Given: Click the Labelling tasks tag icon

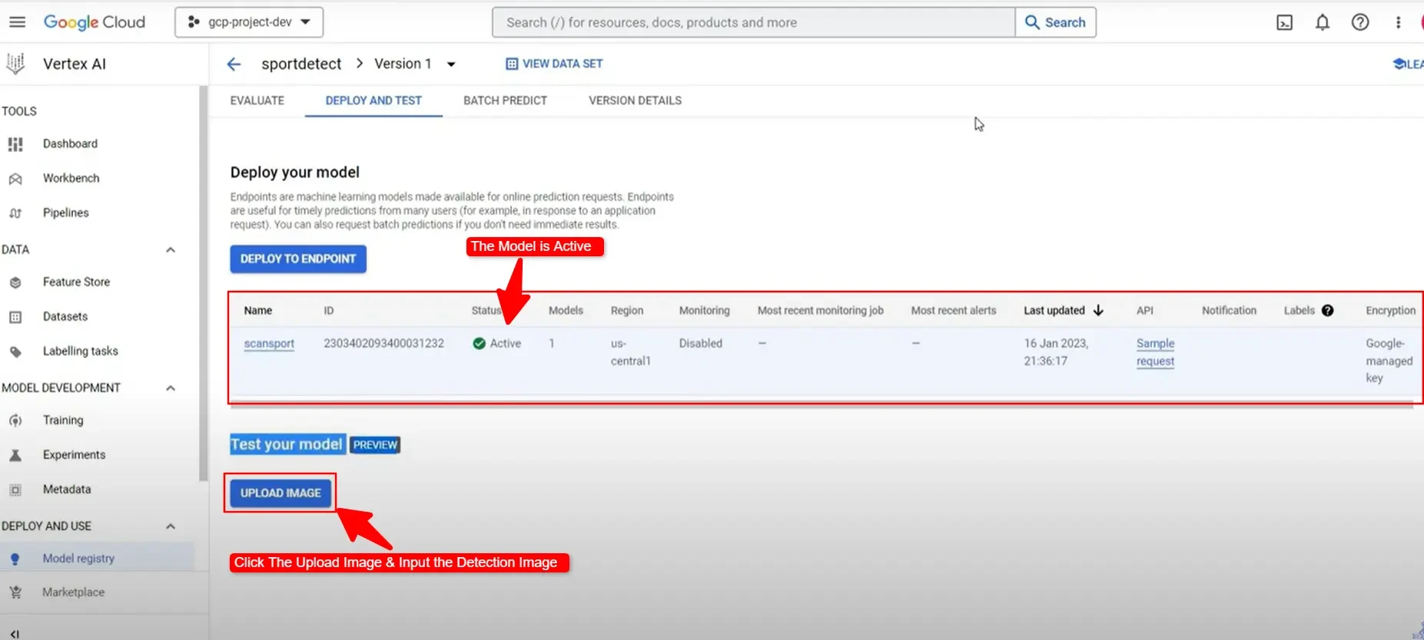Looking at the screenshot, I should point(15,351).
